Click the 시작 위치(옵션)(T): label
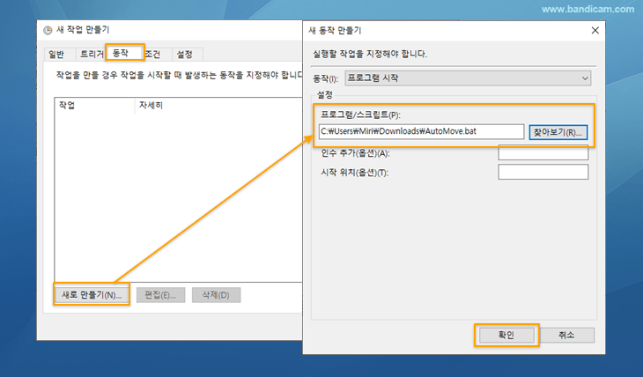This screenshot has width=643, height=377. (x=354, y=173)
